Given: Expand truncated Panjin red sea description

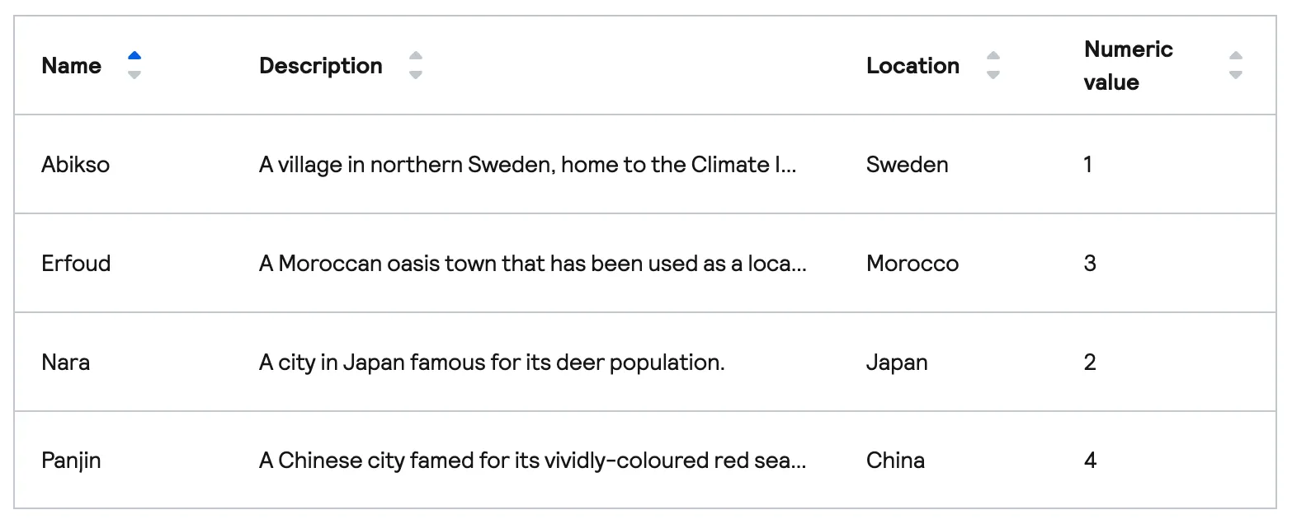Looking at the screenshot, I should click(x=532, y=461).
